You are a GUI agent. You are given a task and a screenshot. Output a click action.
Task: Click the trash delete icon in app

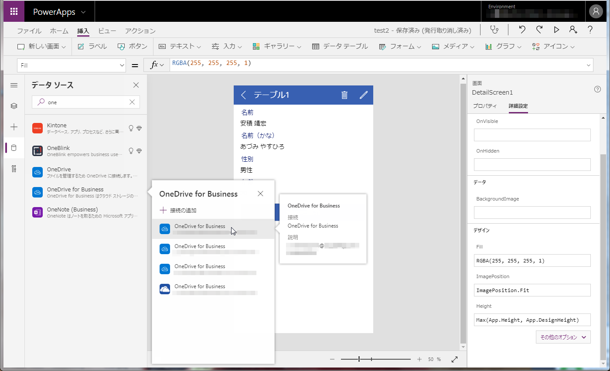click(x=344, y=95)
